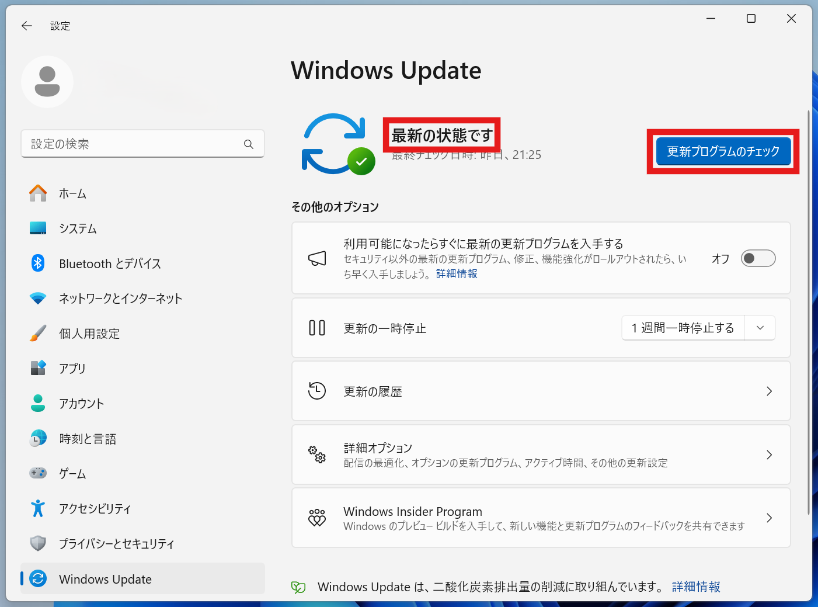Open 詳細情報 link in first option
Screen dimensions: 818x607
(x=457, y=273)
